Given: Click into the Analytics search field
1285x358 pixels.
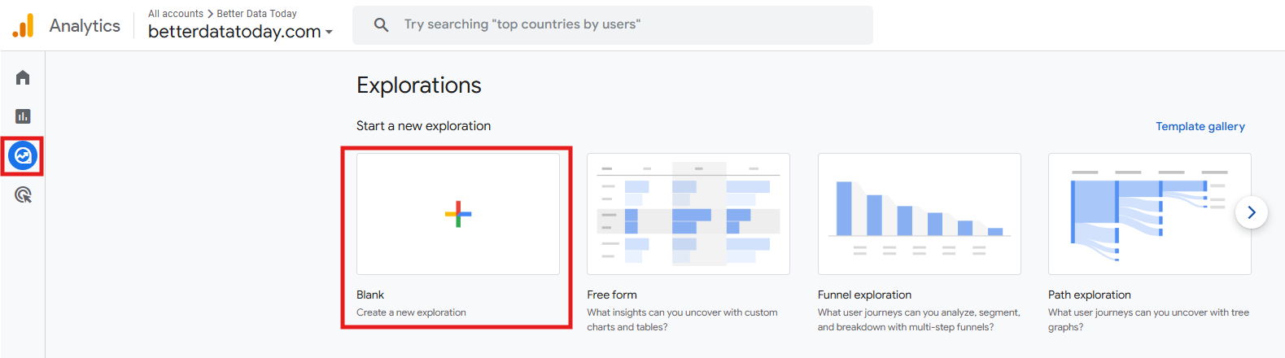Looking at the screenshot, I should (613, 25).
